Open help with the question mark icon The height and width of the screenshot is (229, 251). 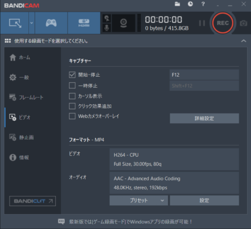(x=203, y=4)
